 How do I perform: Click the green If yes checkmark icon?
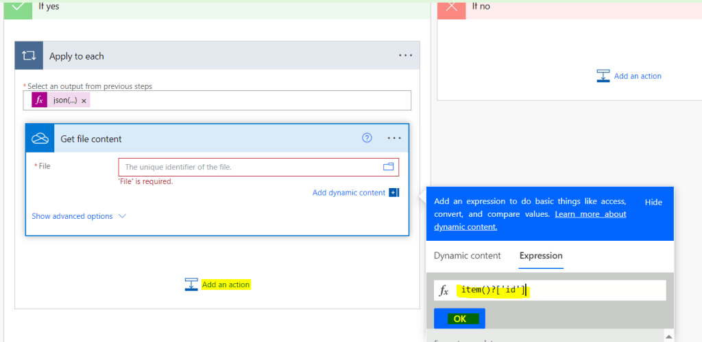(x=18, y=7)
